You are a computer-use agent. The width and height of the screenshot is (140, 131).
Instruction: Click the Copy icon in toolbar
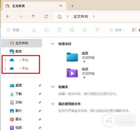pyautogui.click(x=47, y=30)
